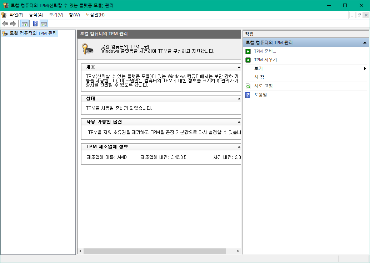Click the 새로 고침 refresh icon
The image size is (370, 263).
click(x=248, y=86)
